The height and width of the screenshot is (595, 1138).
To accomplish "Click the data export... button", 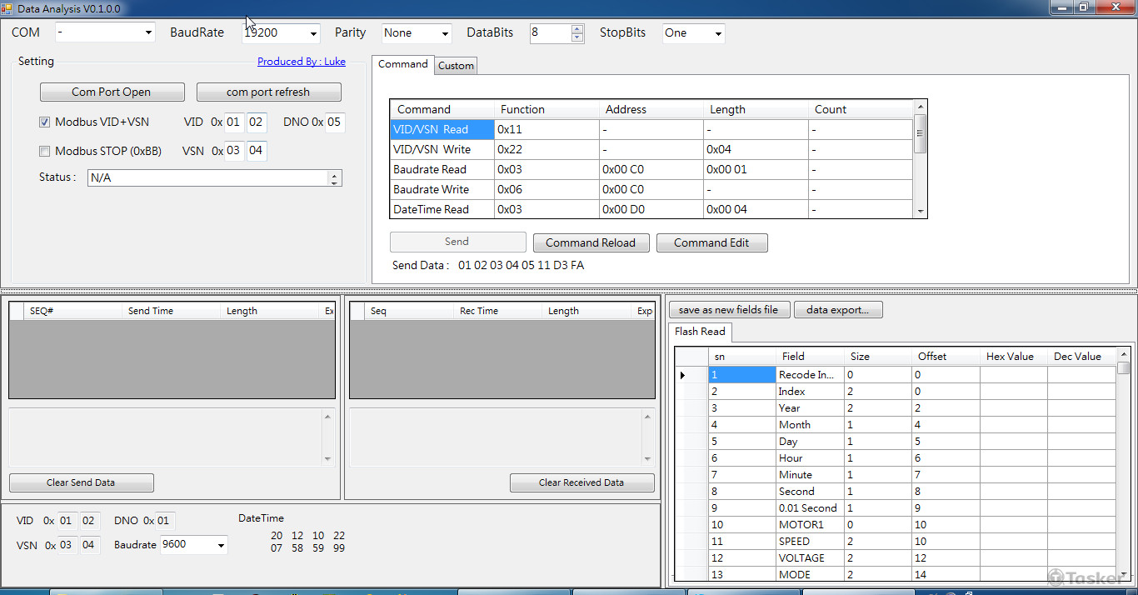I will pyautogui.click(x=837, y=310).
